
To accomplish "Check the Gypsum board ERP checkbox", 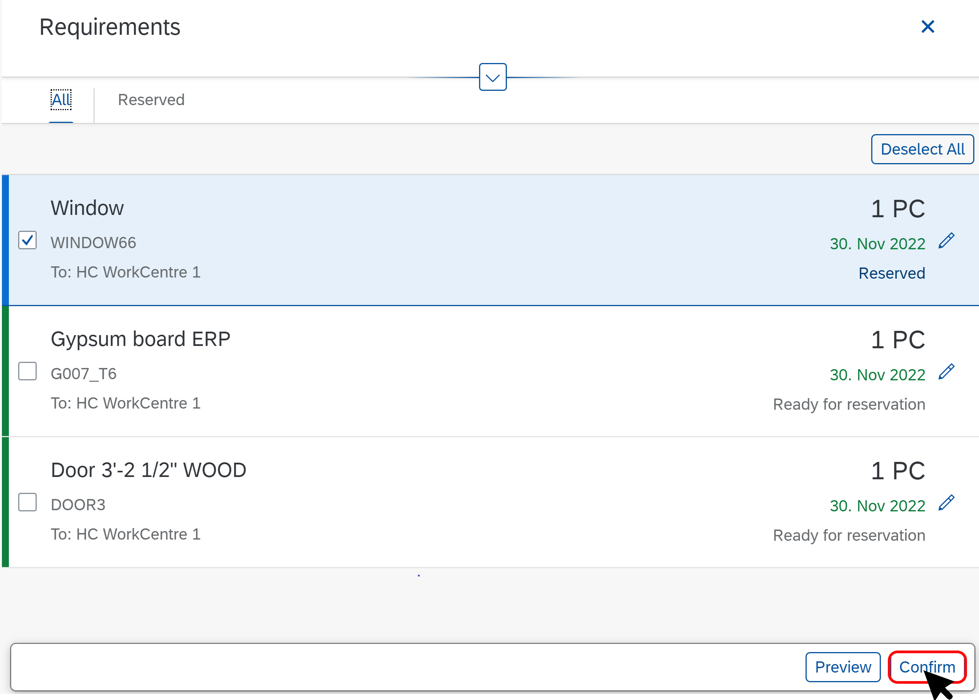I will point(27,371).
